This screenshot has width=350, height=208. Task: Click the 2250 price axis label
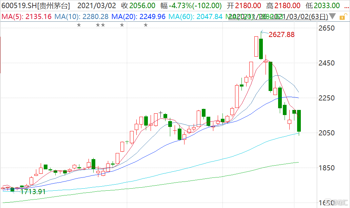tap(327, 98)
